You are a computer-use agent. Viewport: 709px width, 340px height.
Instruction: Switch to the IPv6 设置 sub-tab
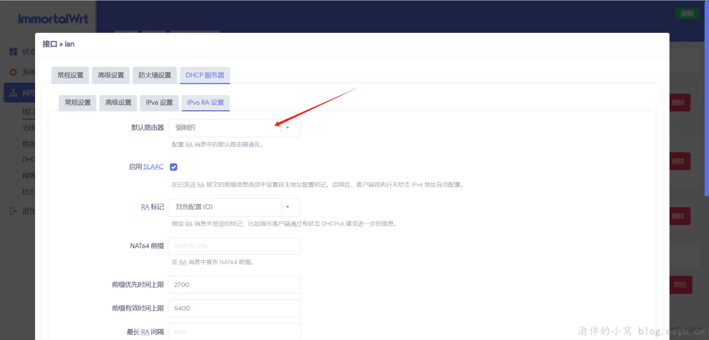pos(159,103)
